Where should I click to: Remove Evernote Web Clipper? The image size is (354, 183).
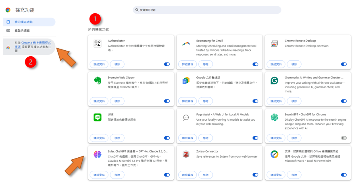pyautogui.click(x=117, y=101)
